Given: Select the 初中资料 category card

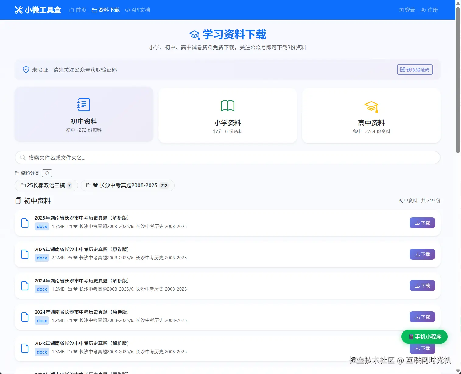Looking at the screenshot, I should pos(84,115).
